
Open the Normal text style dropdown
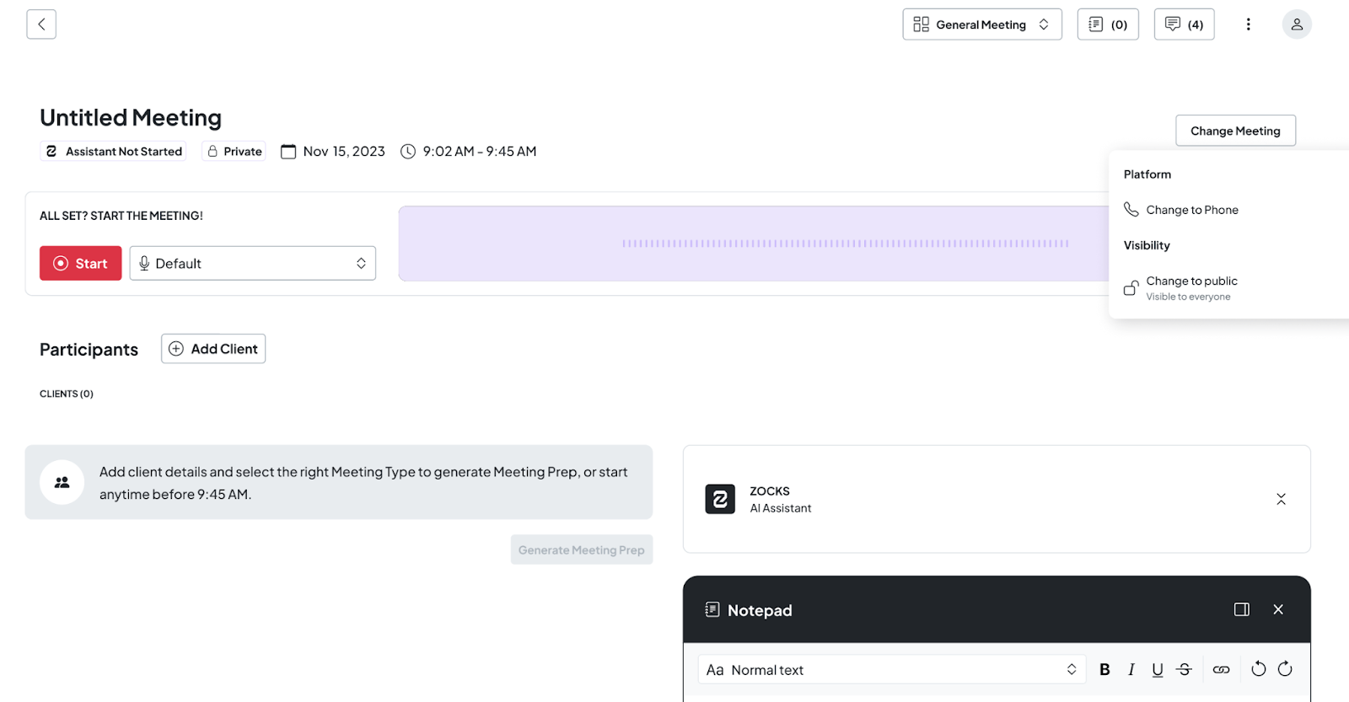pyautogui.click(x=892, y=670)
